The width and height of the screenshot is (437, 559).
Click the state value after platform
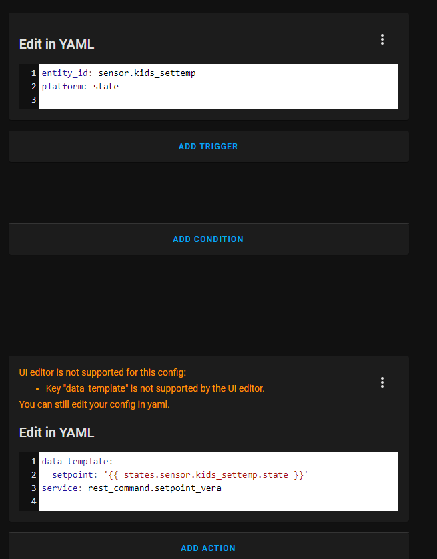(x=106, y=86)
